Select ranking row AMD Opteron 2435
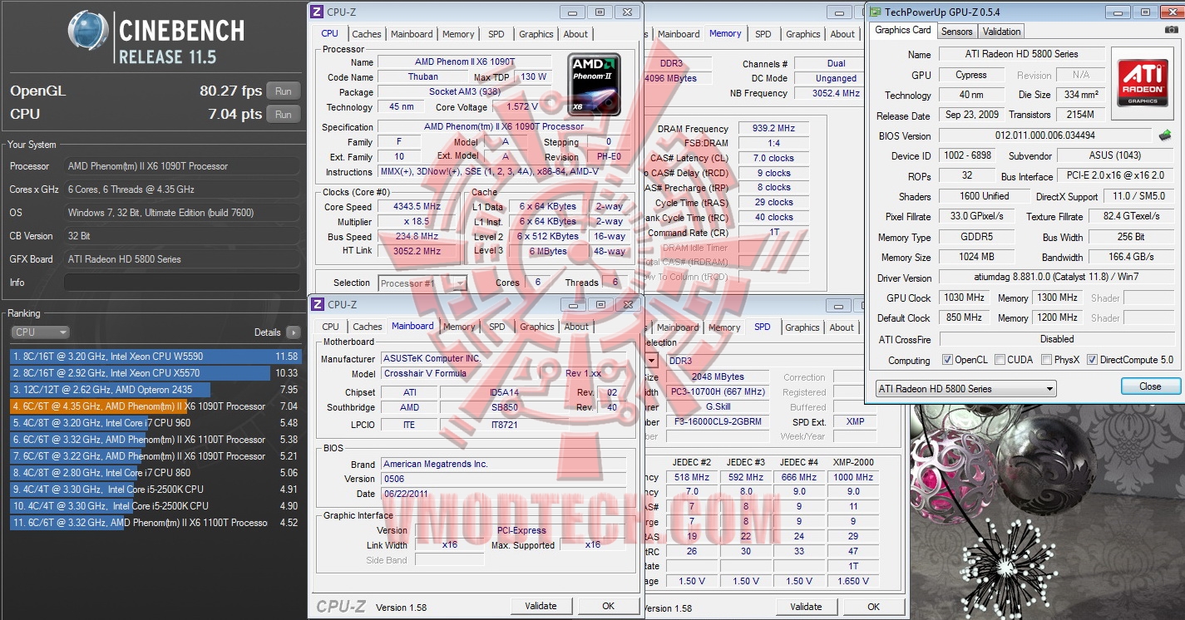Image resolution: width=1185 pixels, height=620 pixels. click(x=156, y=390)
